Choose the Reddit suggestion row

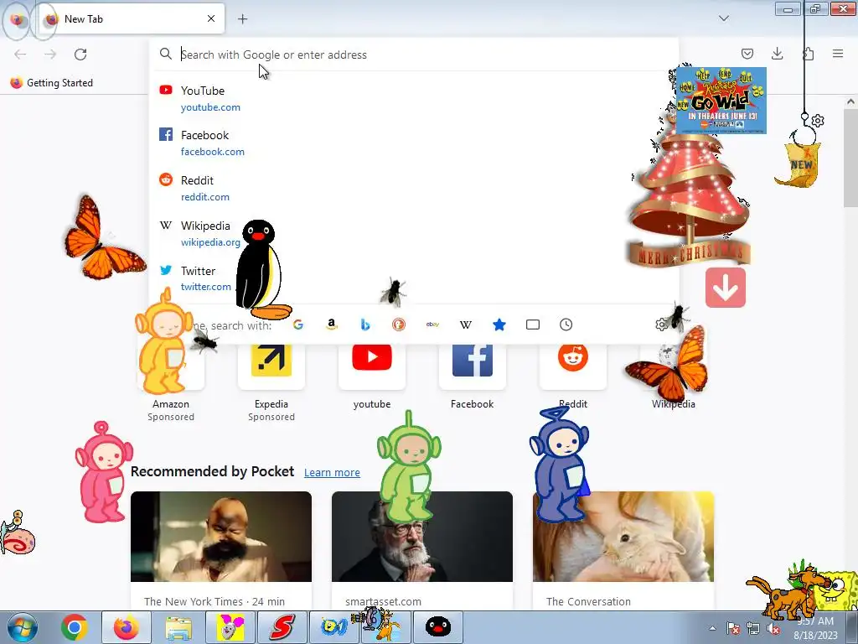click(x=414, y=188)
